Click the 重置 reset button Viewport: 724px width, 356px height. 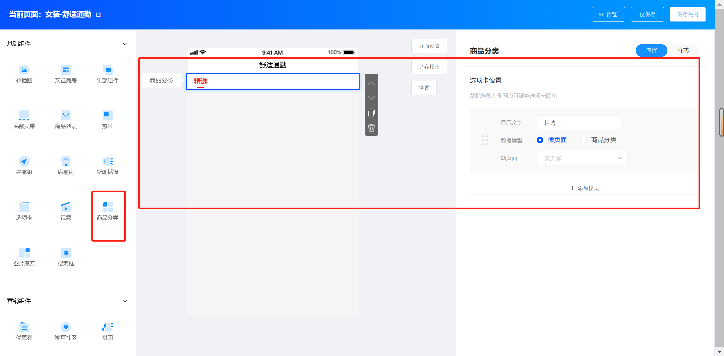[424, 88]
